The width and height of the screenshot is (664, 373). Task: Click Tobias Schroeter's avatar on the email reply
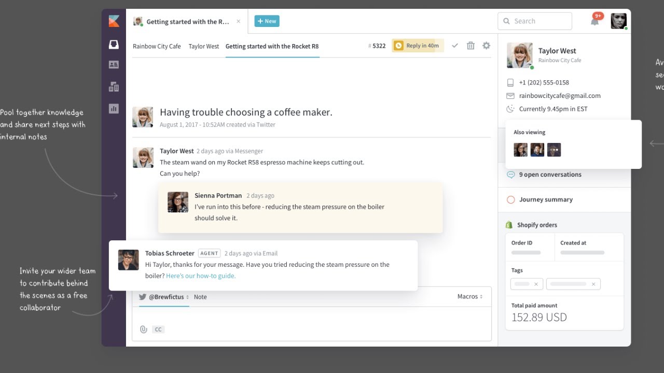(x=129, y=260)
